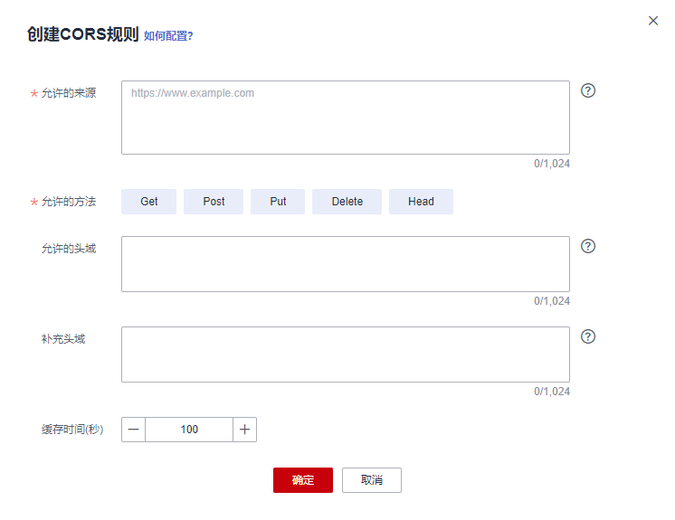Toggle the Put method
Screen dimensions: 675x520
tap(278, 202)
